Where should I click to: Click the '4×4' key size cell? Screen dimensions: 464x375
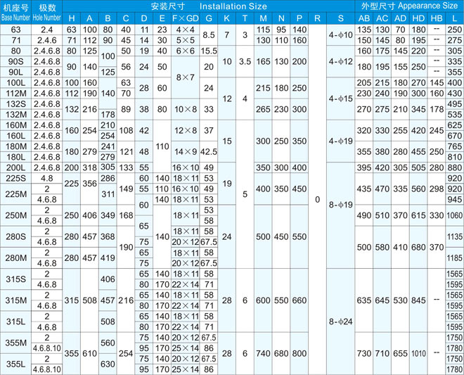pos(185,30)
